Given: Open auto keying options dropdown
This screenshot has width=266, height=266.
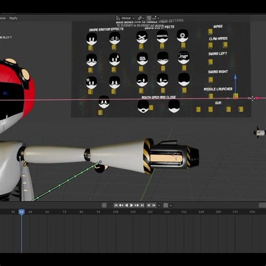Looking at the screenshot, I should click(x=109, y=206).
